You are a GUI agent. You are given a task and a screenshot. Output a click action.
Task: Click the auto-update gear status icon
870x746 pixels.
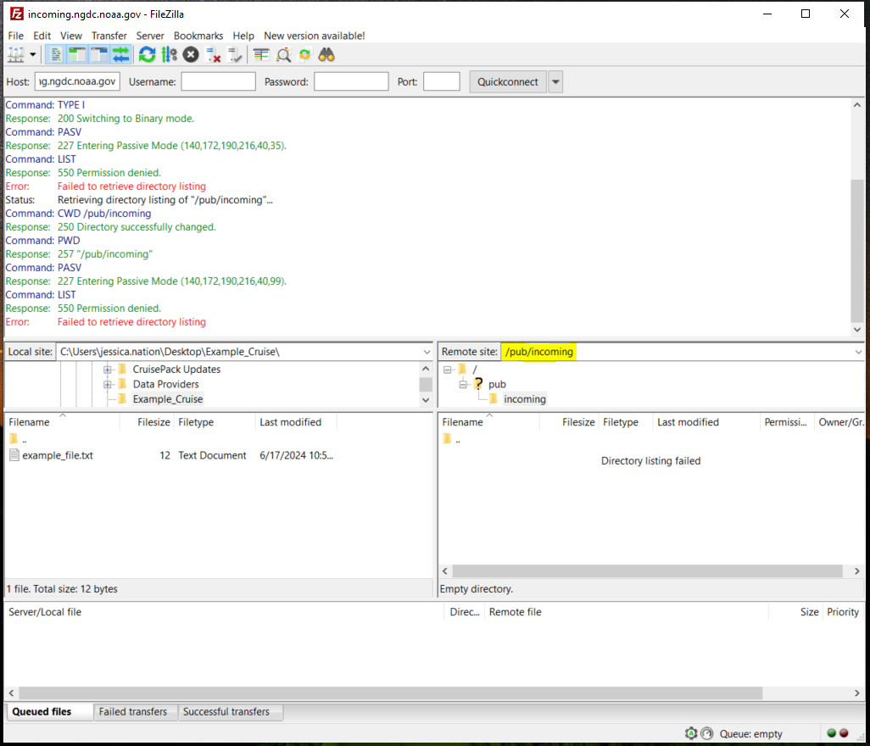point(691,733)
